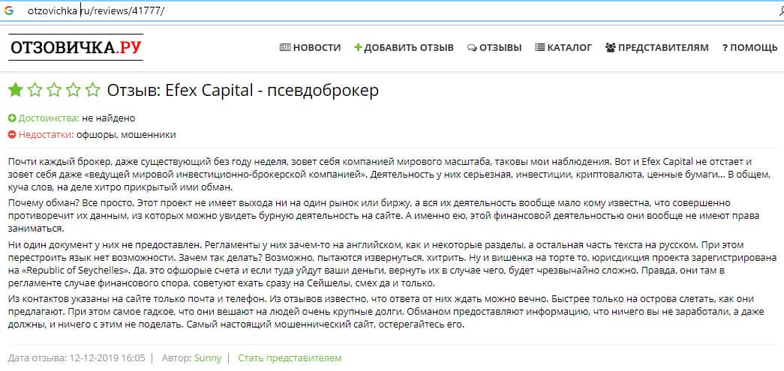Click the paragraph starting 'Ни один документ'

(392, 265)
